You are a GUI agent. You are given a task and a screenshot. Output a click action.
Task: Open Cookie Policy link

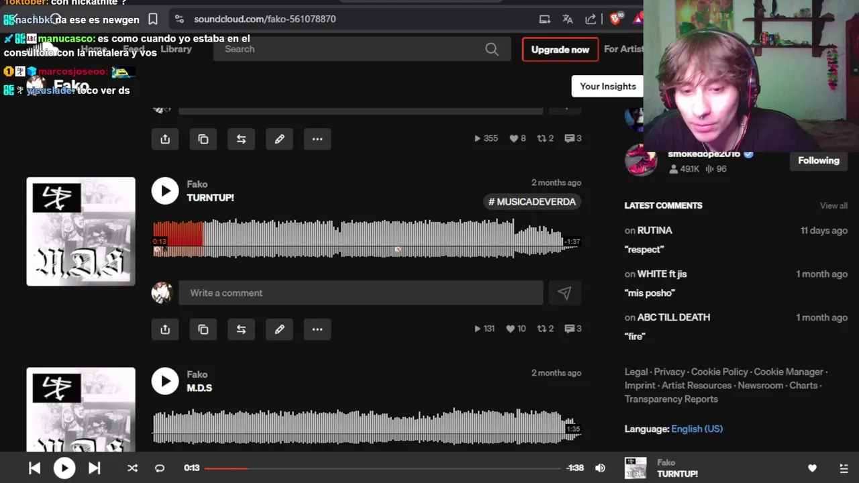click(x=719, y=372)
